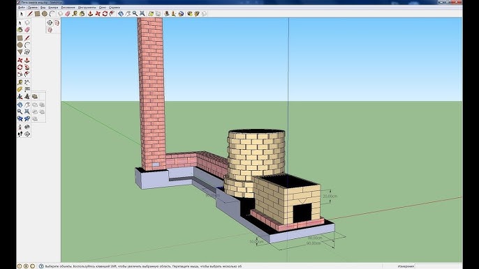
Task: Select the Protractor tool
Action: coord(20,89)
